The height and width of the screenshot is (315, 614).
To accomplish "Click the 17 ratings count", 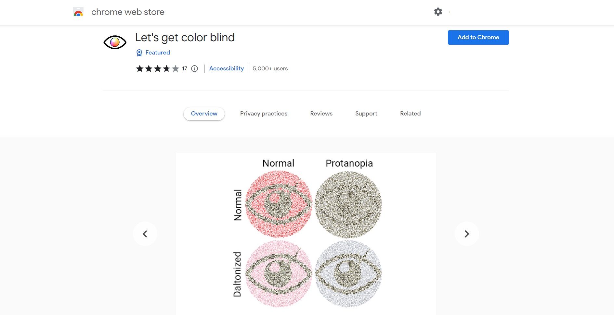I will click(x=185, y=69).
